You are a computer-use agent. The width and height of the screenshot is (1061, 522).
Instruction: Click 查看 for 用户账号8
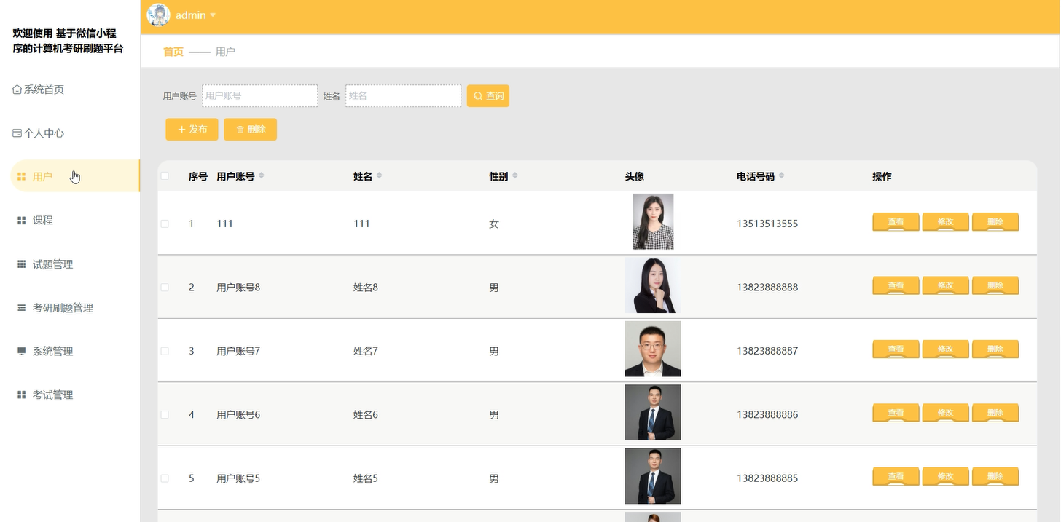coord(896,285)
